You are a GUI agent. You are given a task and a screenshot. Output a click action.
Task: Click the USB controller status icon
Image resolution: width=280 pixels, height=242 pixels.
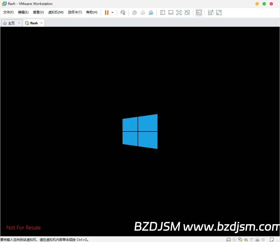coord(257,240)
